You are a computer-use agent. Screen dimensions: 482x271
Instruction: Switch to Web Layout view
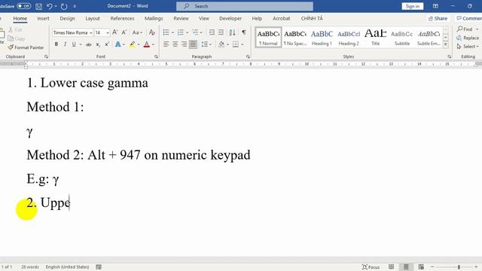point(421,267)
